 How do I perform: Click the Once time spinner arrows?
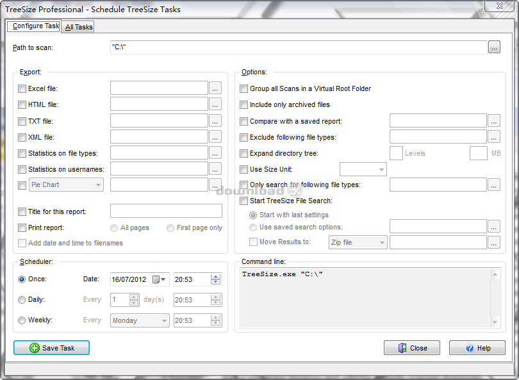(x=215, y=279)
